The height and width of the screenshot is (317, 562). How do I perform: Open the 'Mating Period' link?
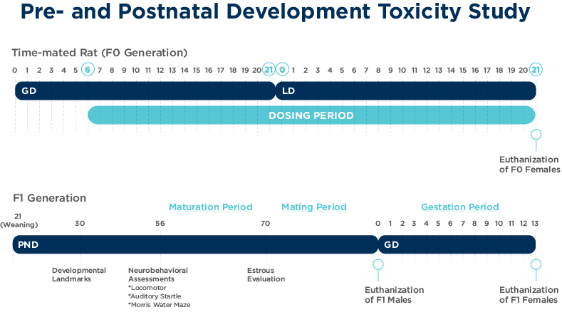coord(314,207)
